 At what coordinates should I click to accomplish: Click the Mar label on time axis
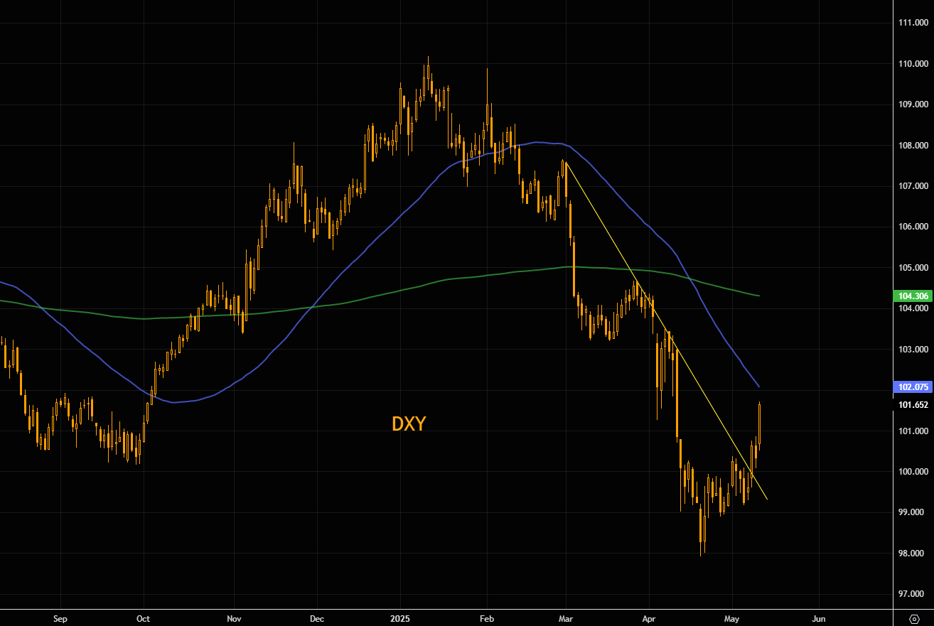tap(567, 619)
